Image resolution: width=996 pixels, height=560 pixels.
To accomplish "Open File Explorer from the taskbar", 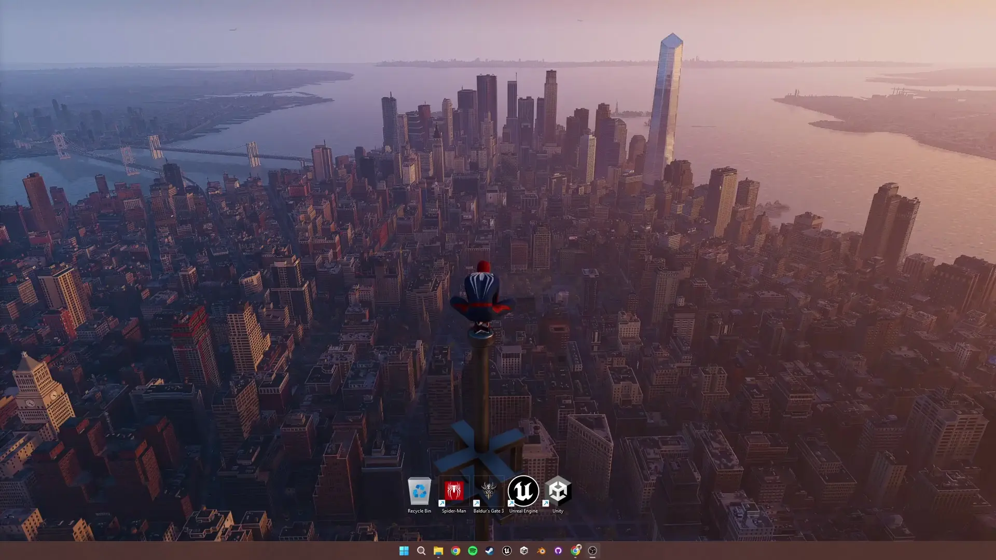I will click(x=438, y=551).
